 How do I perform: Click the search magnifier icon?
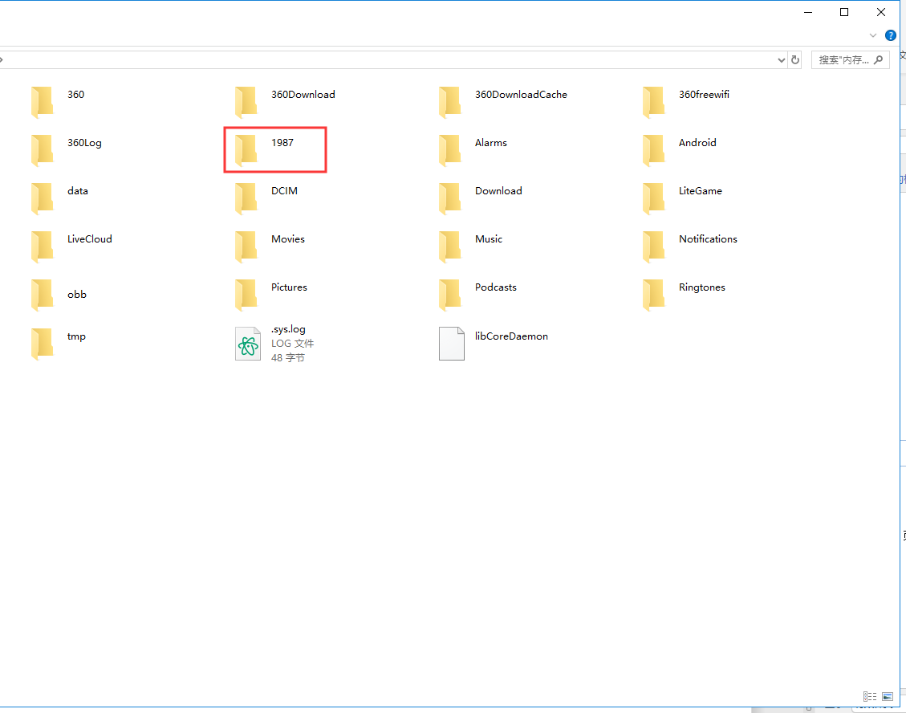click(x=878, y=59)
